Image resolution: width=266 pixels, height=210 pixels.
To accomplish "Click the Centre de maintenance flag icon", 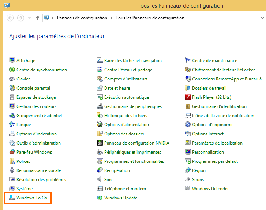I will coord(188,60).
